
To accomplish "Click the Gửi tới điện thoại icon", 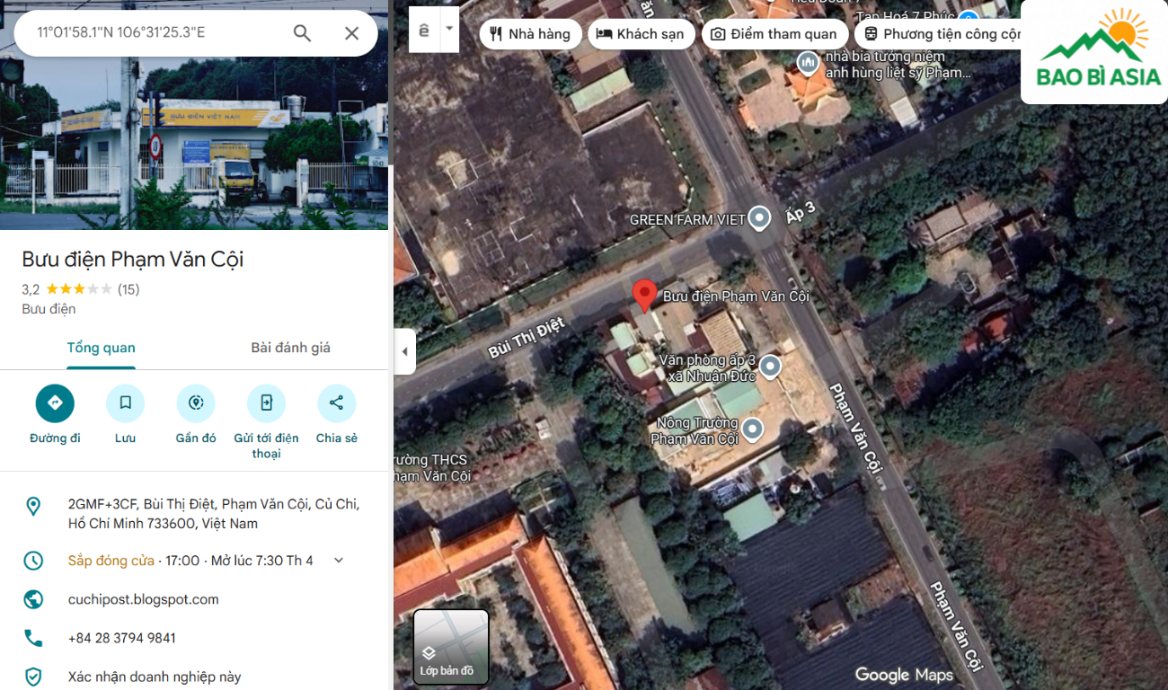I will [x=266, y=403].
